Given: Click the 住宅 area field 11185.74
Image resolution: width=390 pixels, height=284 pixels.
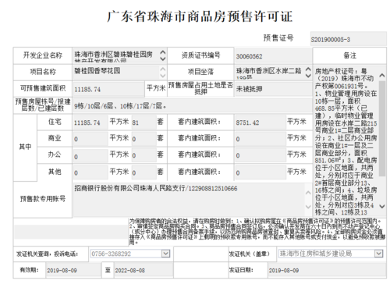Looking at the screenshot, I should point(90,122).
